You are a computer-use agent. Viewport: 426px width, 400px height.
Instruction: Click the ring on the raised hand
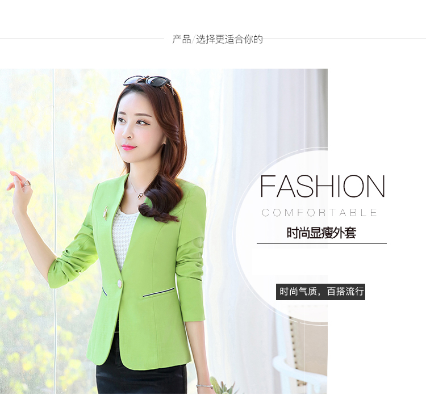pos(27,183)
